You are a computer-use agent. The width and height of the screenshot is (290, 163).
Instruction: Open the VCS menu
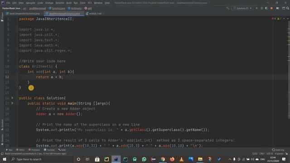pos(90,3)
